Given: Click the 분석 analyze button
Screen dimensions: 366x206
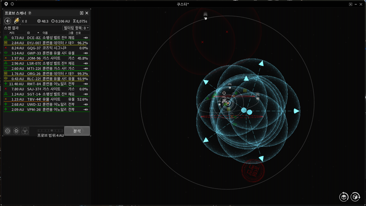Looking at the screenshot, I should pos(77,131).
